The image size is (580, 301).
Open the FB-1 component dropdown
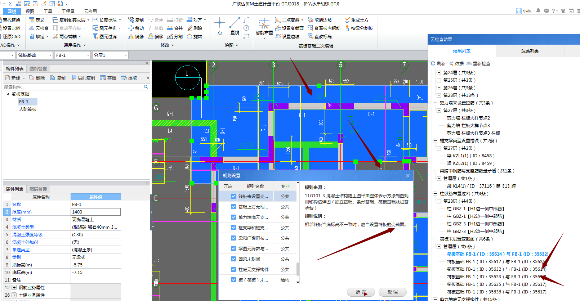(x=88, y=55)
